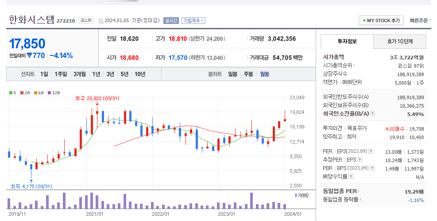
Task: Click the down-arrow icon by 770
Action: pos(30,55)
